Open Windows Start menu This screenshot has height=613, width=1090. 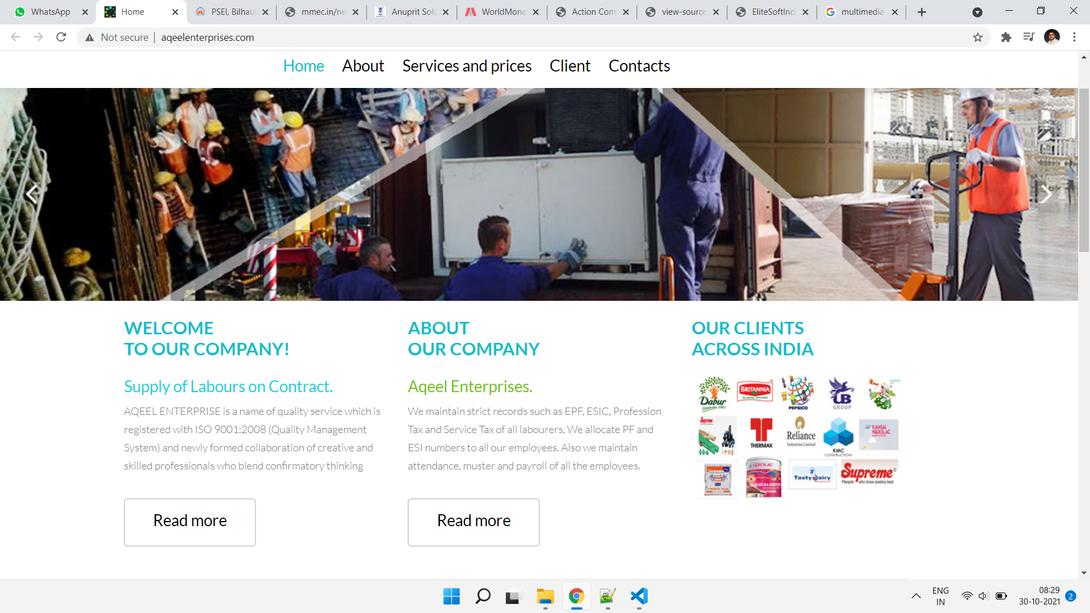pos(451,596)
